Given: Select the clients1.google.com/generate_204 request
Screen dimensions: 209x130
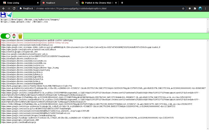Looking at the screenshot, I should (19, 52).
